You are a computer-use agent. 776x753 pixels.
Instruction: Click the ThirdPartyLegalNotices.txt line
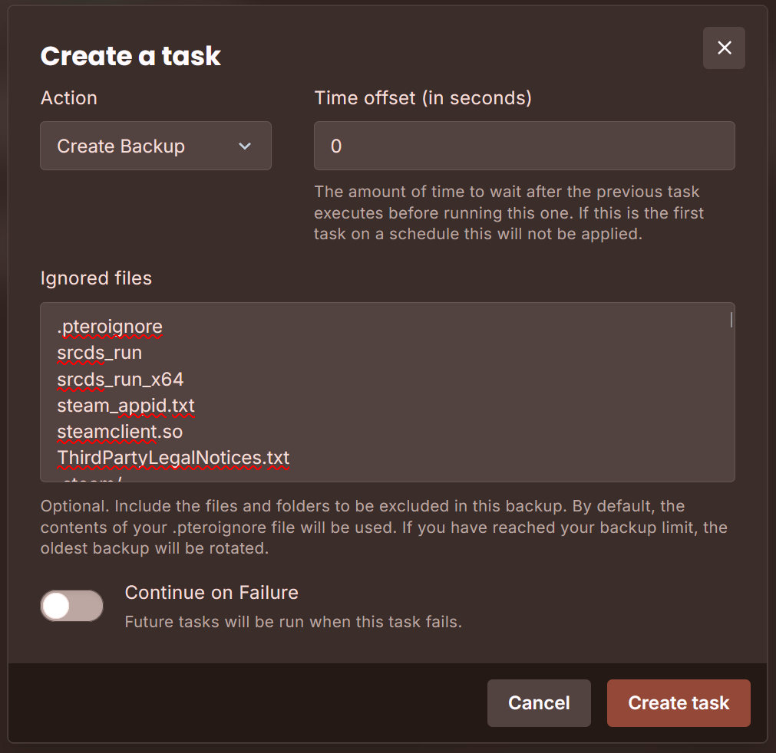click(173, 458)
